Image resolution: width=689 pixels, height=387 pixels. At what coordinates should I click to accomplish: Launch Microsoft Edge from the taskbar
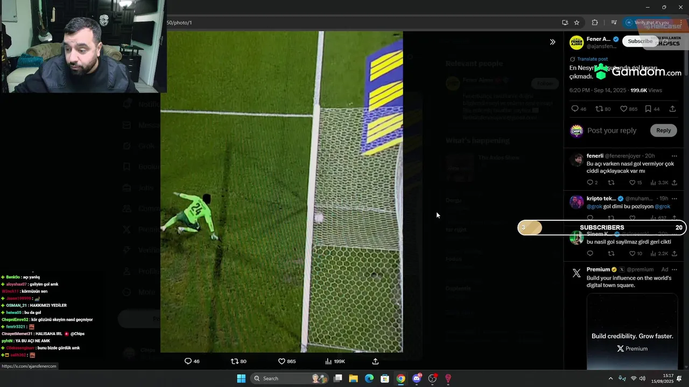pyautogui.click(x=369, y=378)
